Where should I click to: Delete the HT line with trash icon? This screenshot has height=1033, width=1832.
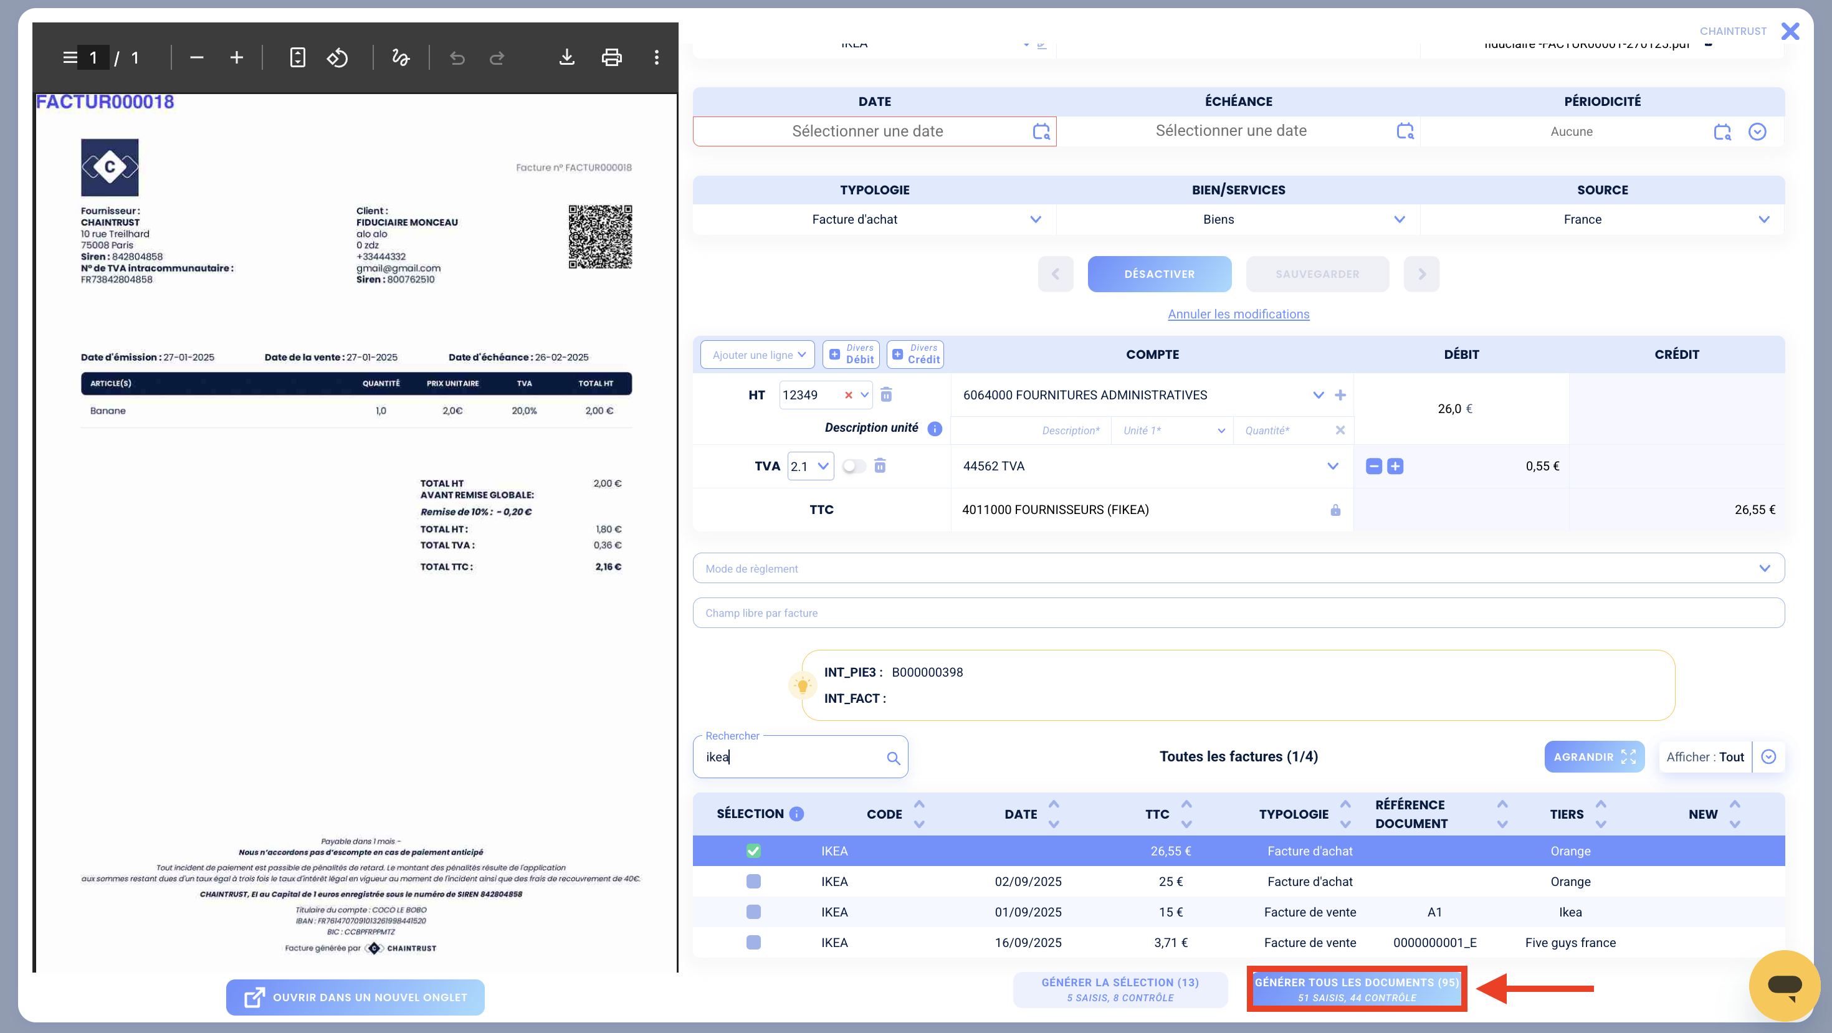[x=886, y=394]
